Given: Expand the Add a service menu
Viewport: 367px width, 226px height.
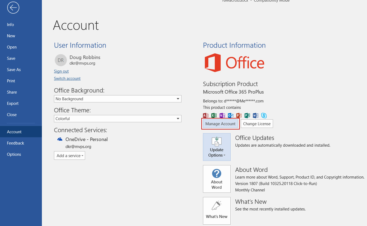Looking at the screenshot, I should (70, 156).
